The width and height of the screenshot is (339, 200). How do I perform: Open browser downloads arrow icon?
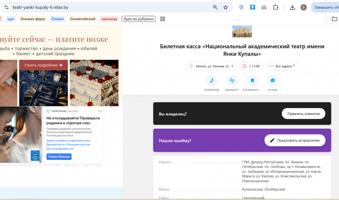click(x=292, y=7)
